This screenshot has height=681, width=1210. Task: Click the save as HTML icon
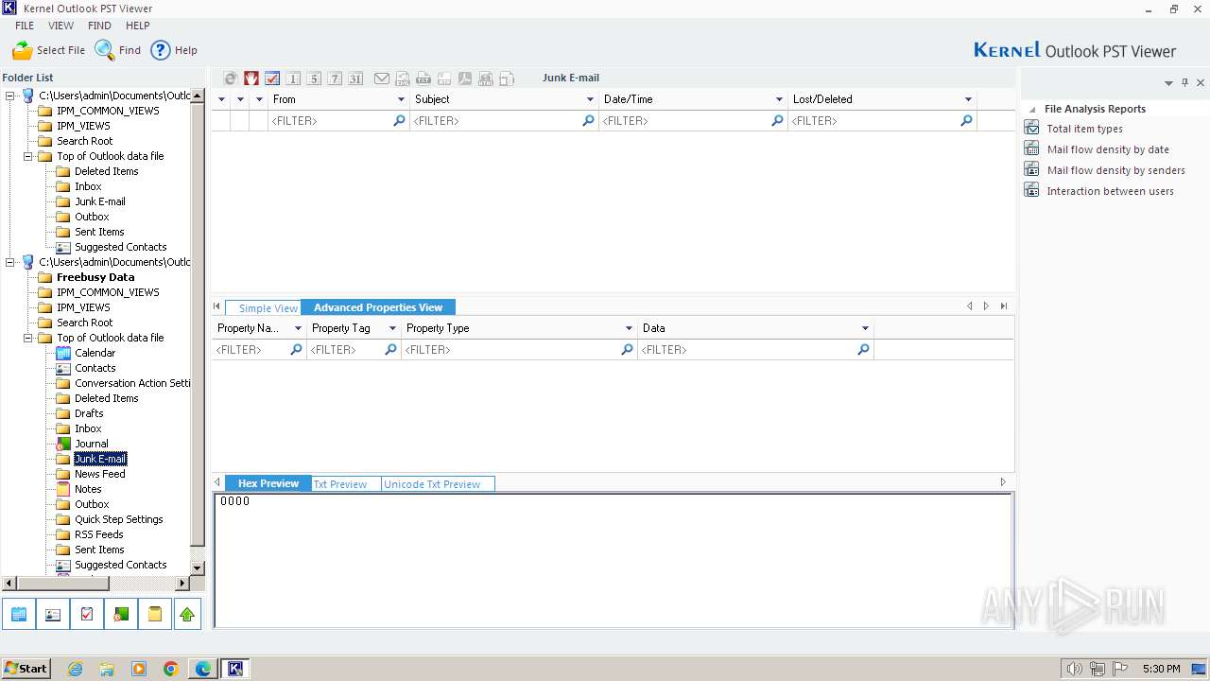(486, 79)
